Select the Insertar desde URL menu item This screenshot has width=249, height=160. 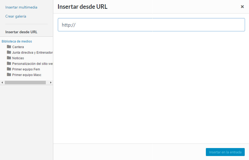coord(21,32)
